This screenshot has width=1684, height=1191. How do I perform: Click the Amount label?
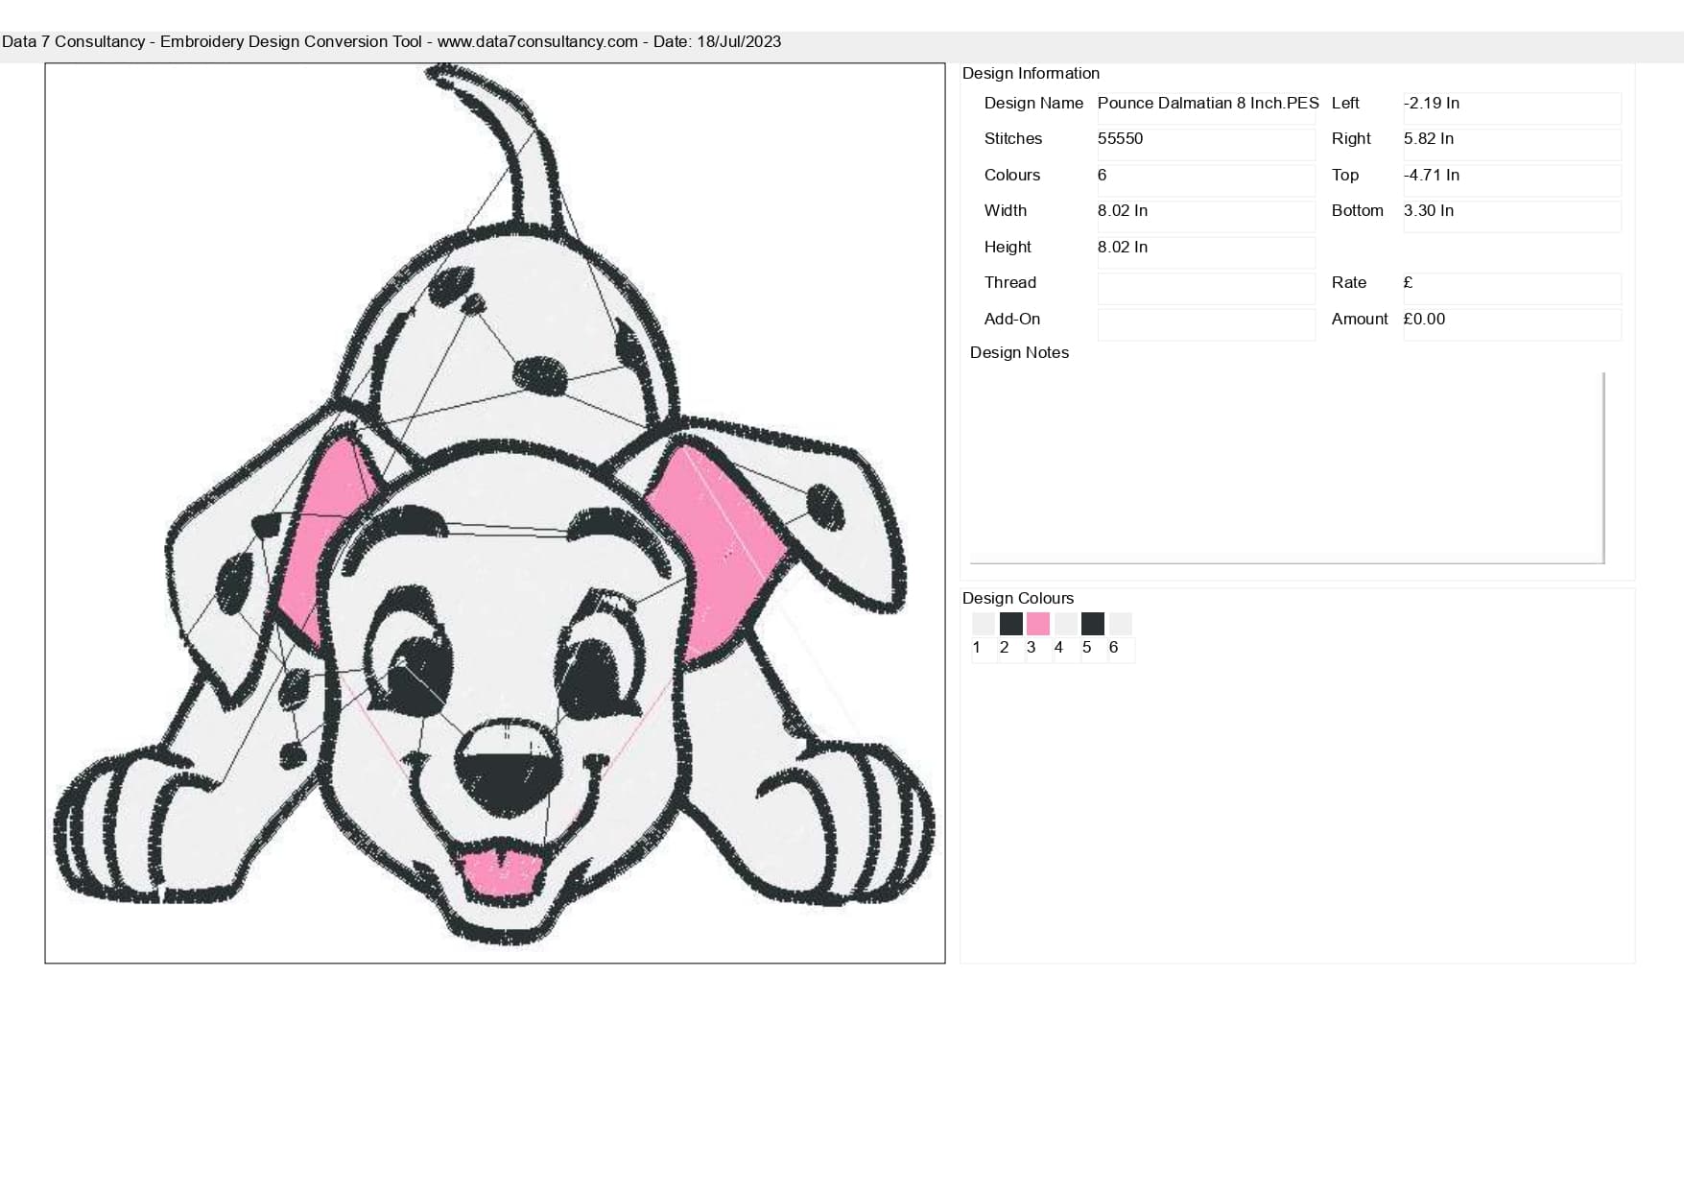point(1360,319)
